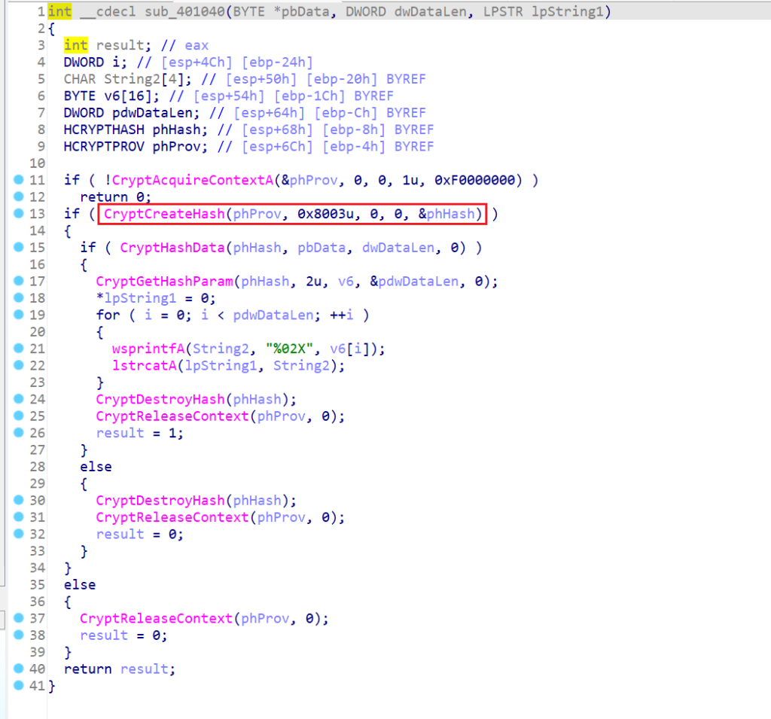Click the breakpoint dot beside line 15
771x719 pixels.
click(x=19, y=248)
